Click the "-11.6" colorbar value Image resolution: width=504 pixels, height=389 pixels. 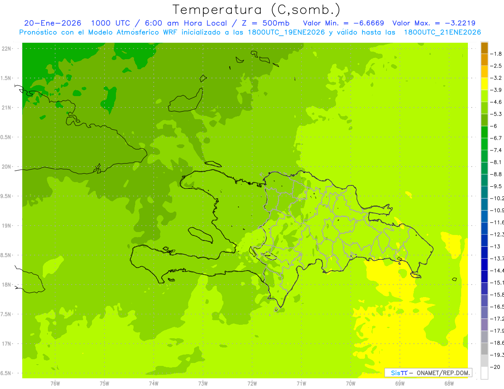[x=497, y=222]
